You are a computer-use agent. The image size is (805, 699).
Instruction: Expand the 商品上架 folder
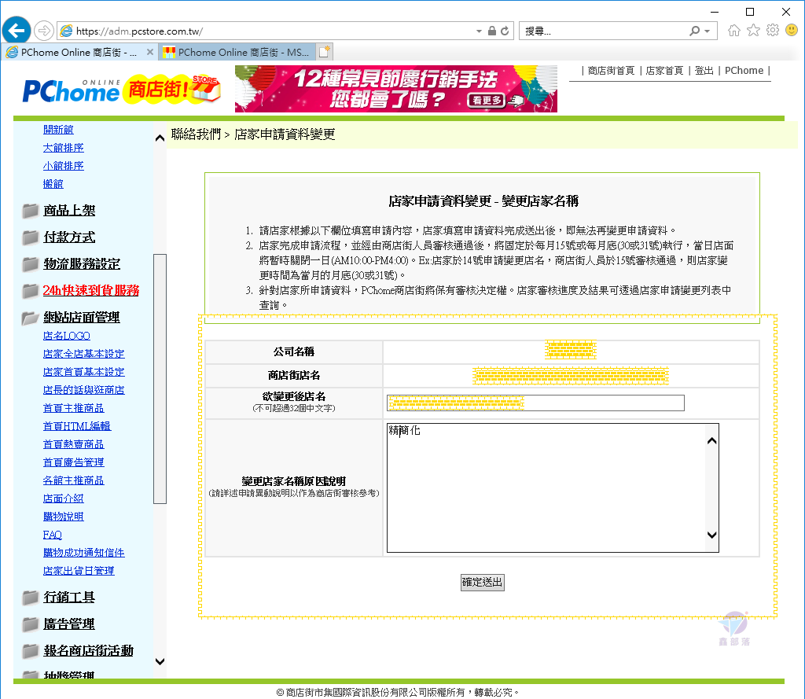click(31, 211)
